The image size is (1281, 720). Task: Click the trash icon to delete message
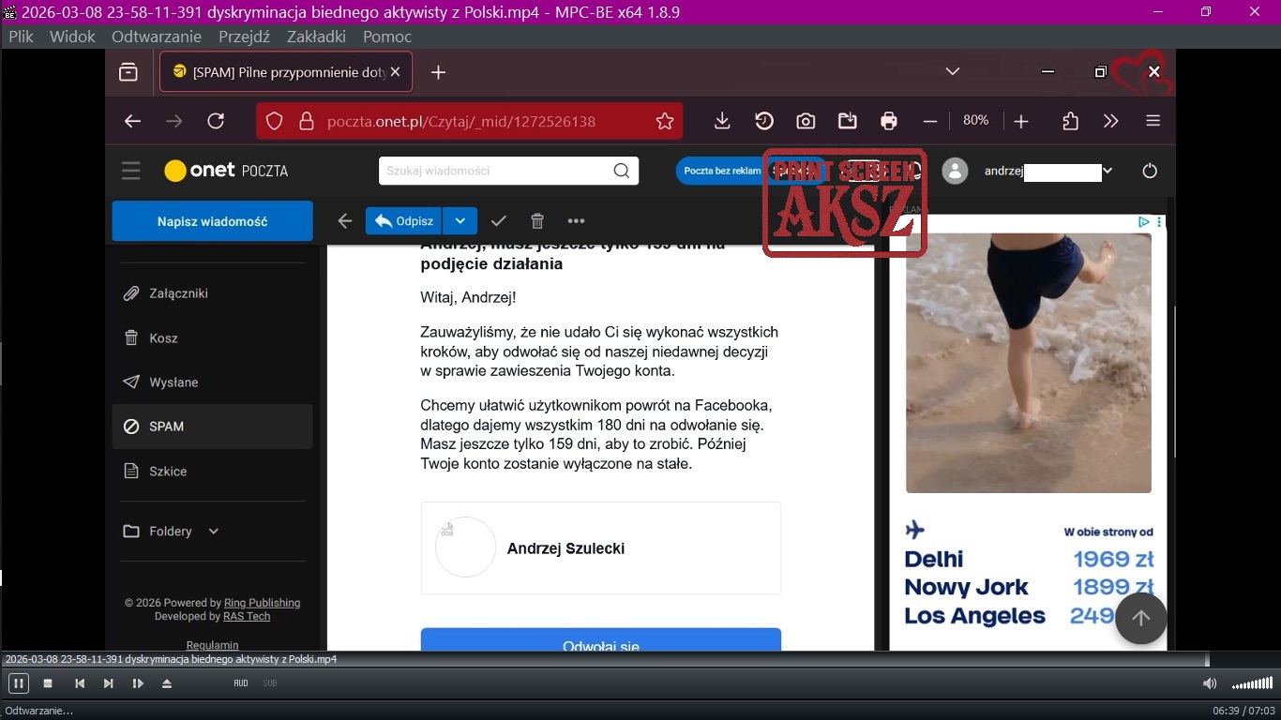(x=537, y=221)
